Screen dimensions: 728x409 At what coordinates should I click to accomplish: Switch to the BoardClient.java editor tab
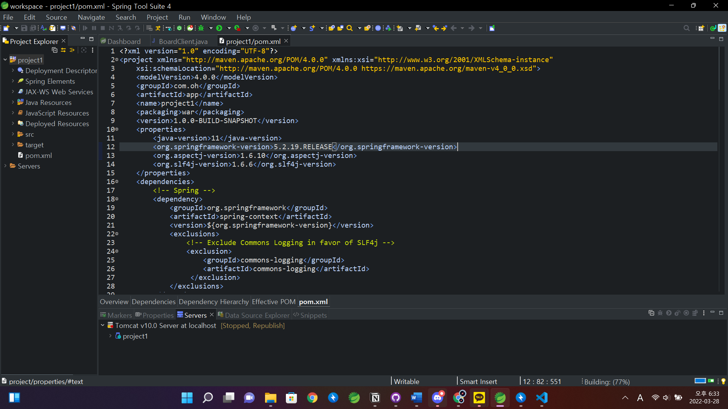click(x=183, y=41)
